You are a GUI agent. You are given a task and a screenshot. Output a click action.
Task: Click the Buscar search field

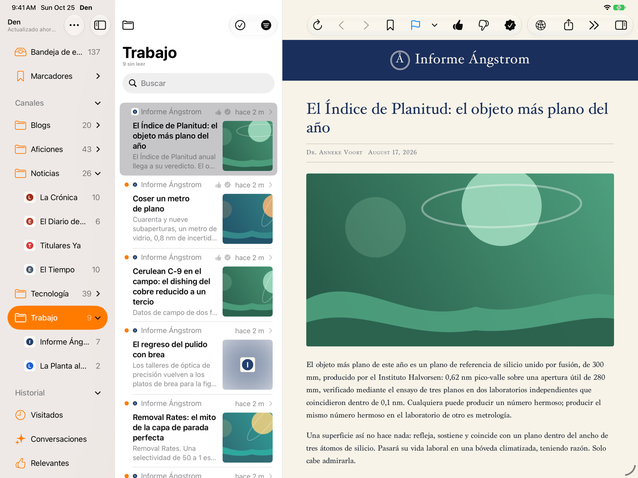[198, 83]
